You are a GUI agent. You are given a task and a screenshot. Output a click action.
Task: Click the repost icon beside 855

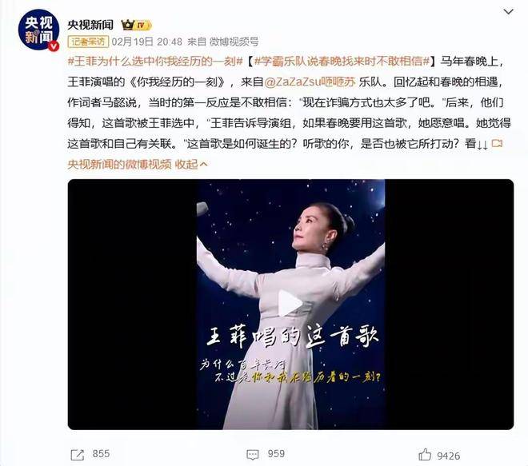[x=78, y=455]
